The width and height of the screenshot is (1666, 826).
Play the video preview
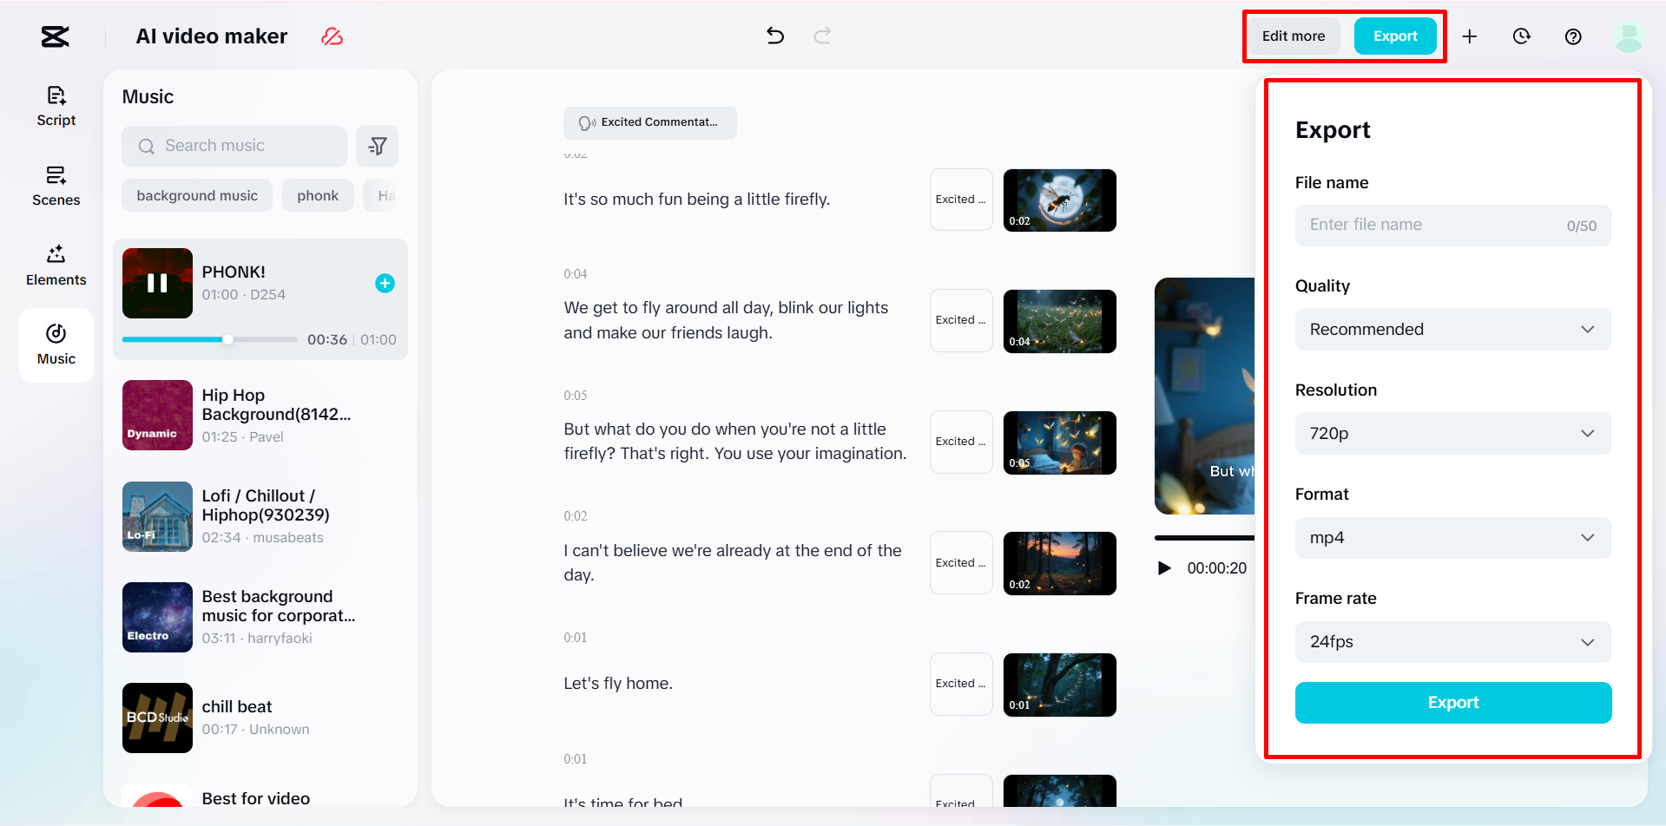(x=1164, y=568)
